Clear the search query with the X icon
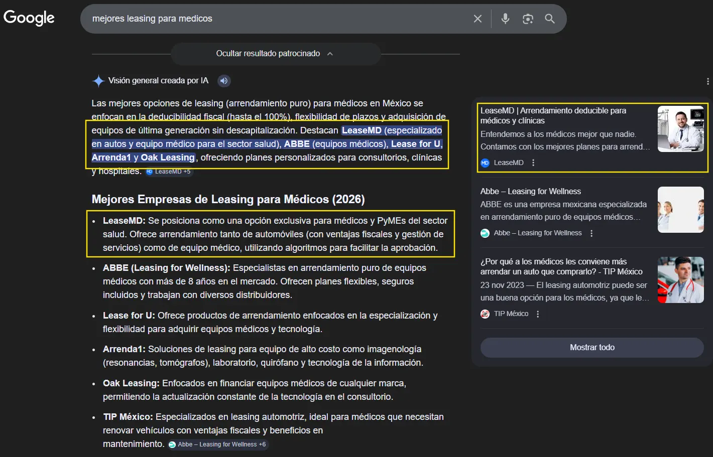713x457 pixels. [x=478, y=19]
